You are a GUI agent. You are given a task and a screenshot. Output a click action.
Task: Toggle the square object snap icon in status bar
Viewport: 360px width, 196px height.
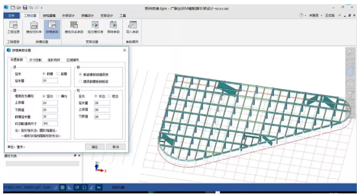coord(84,187)
